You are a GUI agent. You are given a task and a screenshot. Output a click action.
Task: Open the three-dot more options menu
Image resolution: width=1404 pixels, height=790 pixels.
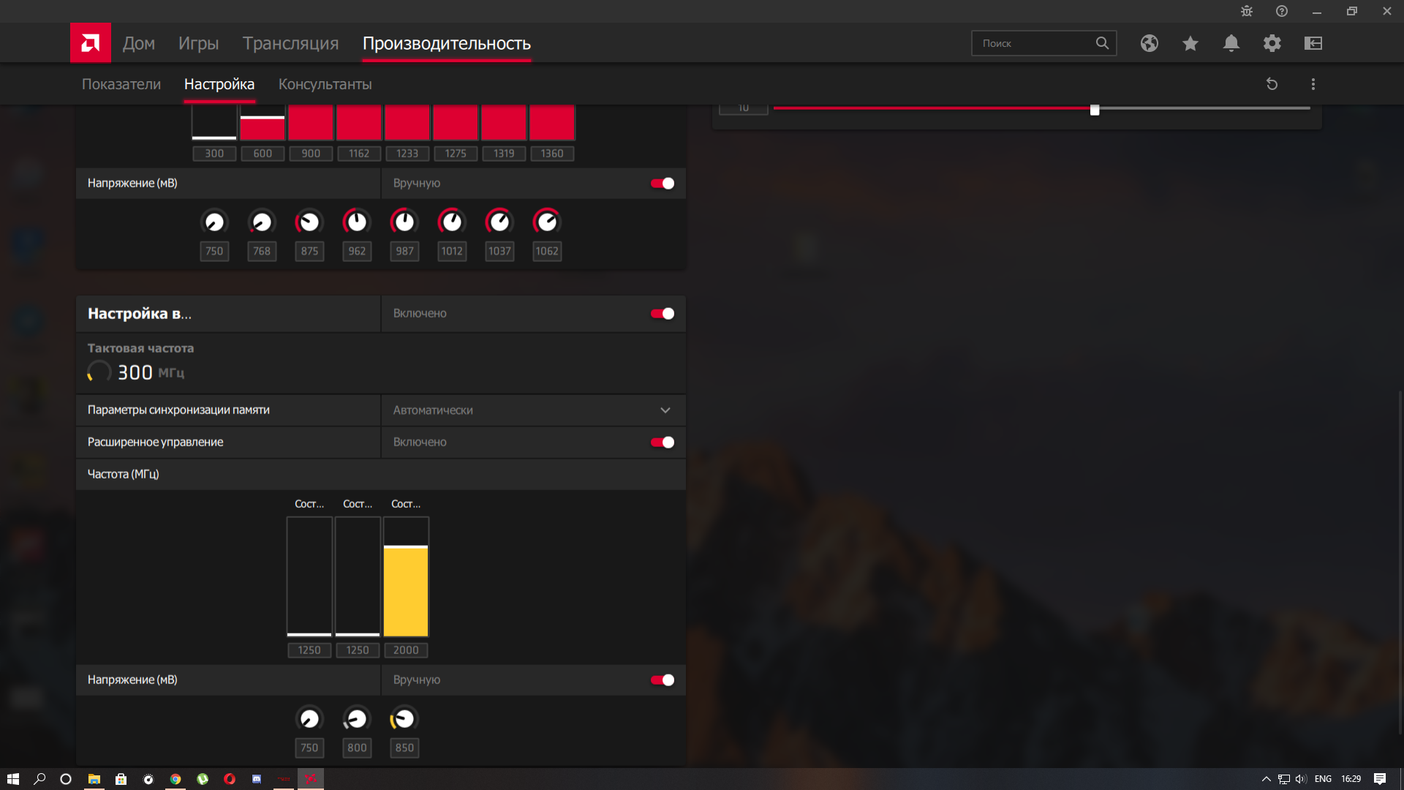pyautogui.click(x=1313, y=84)
